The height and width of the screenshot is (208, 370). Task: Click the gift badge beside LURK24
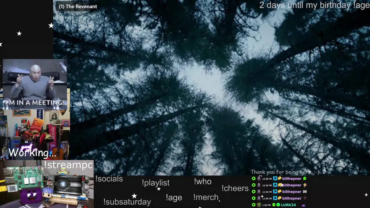click(x=274, y=205)
